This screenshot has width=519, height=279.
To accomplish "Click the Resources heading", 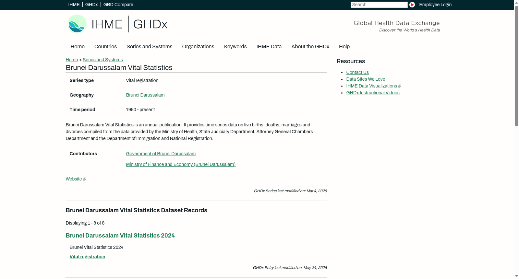I will [x=351, y=61].
